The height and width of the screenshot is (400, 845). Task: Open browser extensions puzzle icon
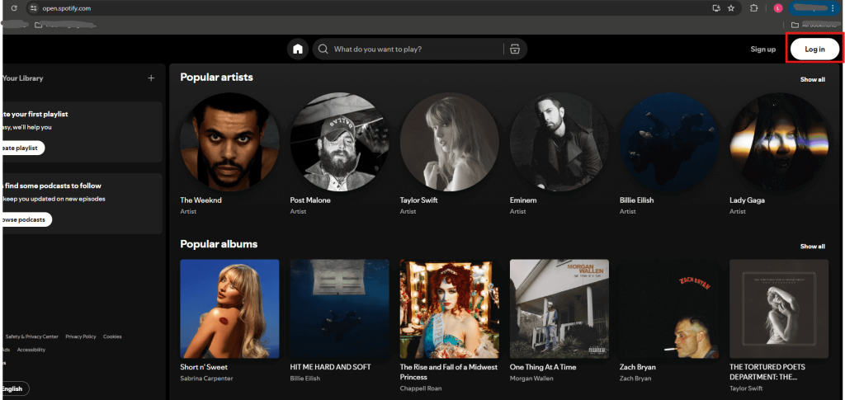(754, 8)
